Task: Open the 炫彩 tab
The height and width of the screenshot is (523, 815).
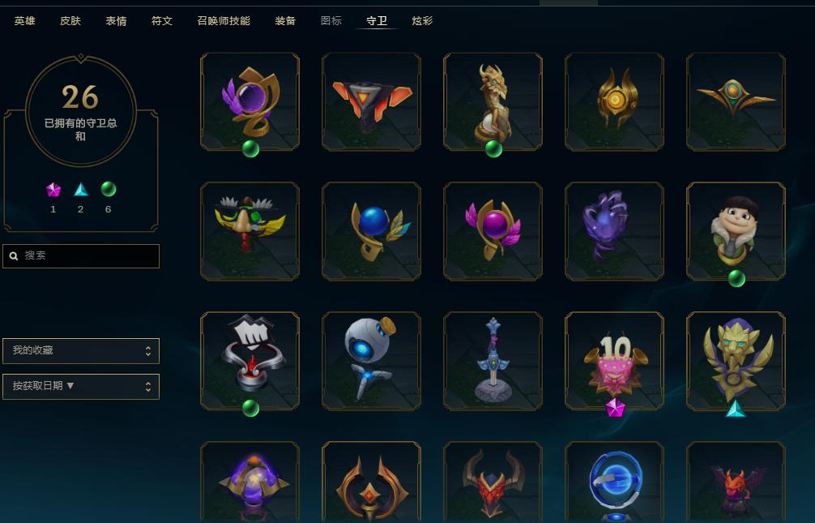Action: pos(422,21)
